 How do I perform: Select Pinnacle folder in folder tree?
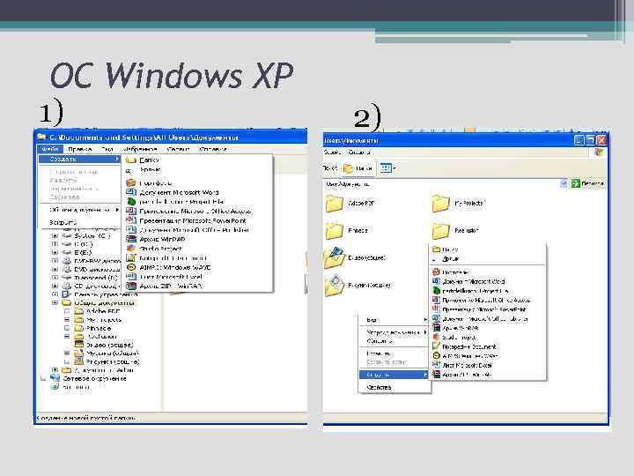tap(99, 328)
